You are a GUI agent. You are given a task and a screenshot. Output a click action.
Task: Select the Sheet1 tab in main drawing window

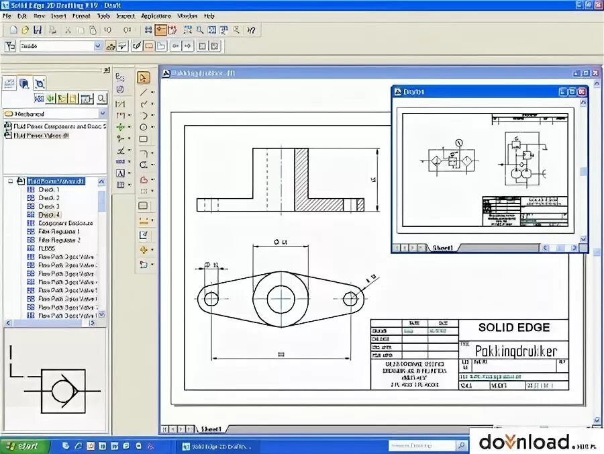pyautogui.click(x=212, y=429)
